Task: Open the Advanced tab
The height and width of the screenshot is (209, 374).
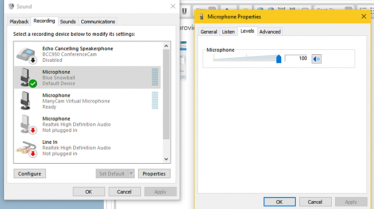Action: [x=270, y=32]
